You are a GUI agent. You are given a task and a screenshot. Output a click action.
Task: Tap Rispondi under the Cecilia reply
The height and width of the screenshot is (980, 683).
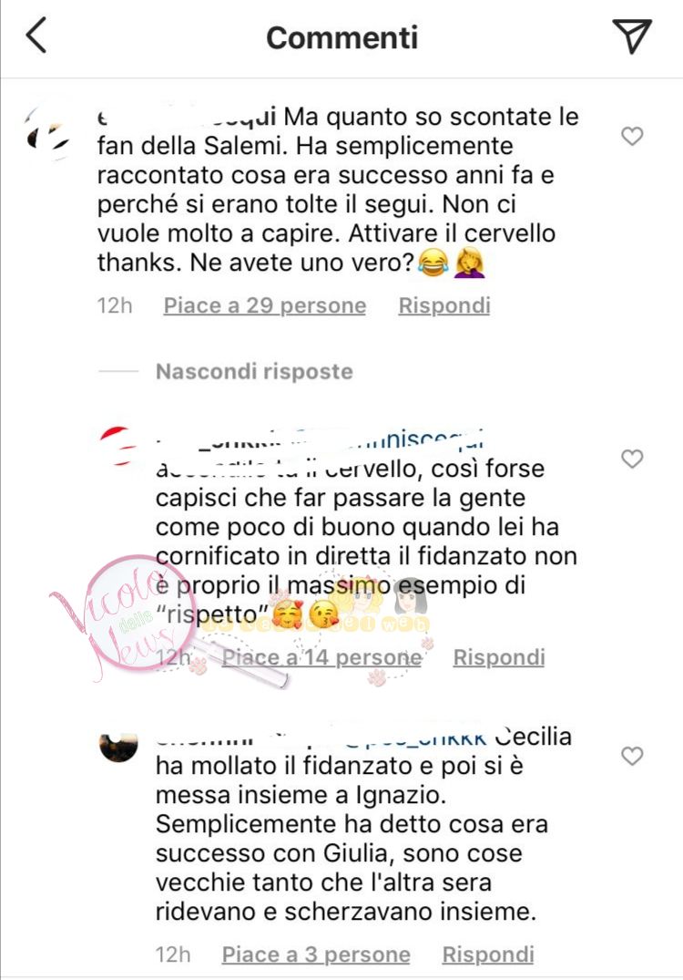[488, 954]
